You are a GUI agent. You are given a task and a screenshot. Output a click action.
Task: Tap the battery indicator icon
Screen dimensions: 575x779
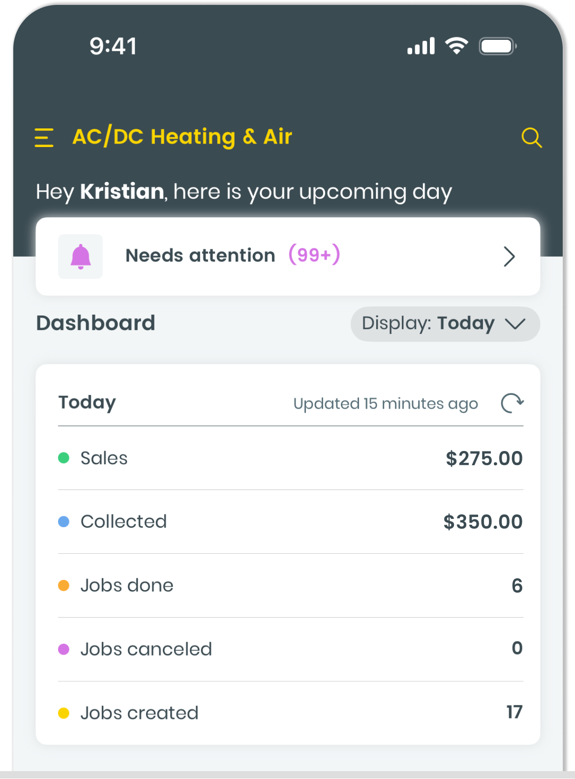point(497,46)
